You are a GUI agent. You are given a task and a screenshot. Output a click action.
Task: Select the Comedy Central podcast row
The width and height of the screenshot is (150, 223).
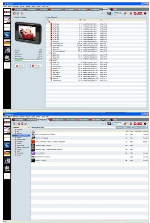pos(89,142)
